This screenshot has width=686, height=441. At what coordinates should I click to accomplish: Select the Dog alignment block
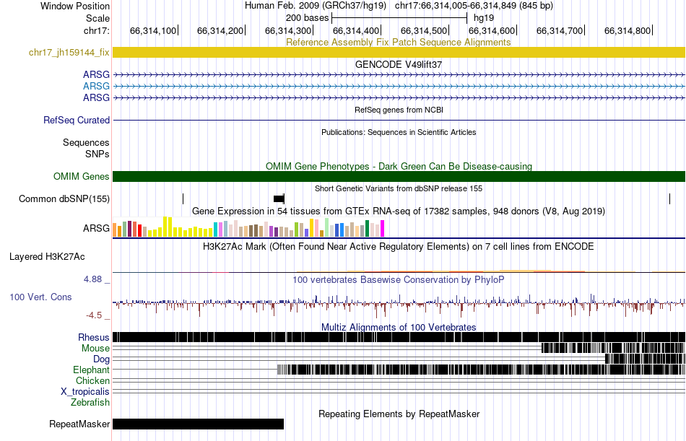pos(646,359)
